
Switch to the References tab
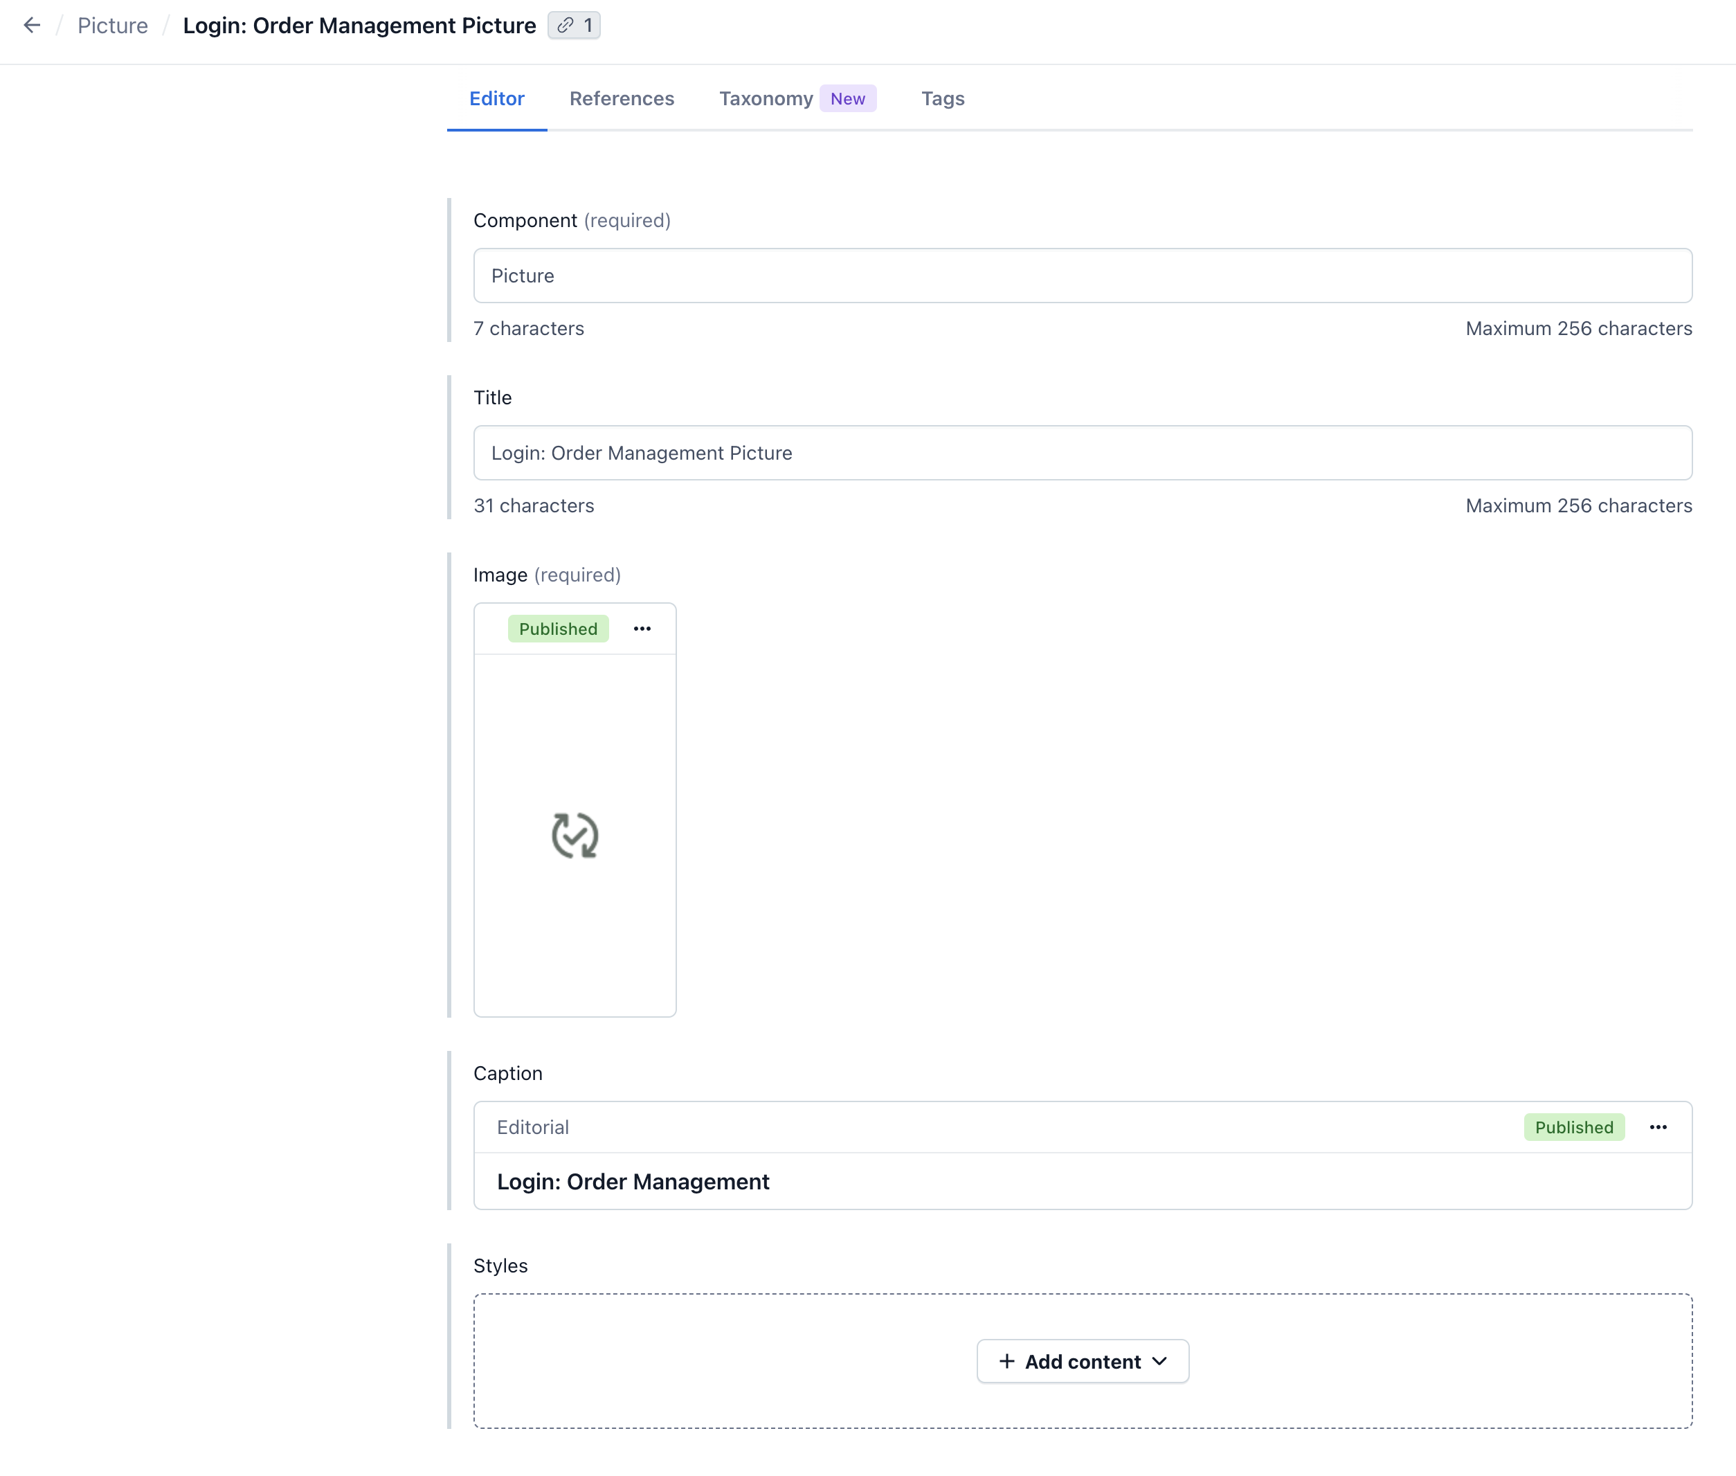(x=622, y=99)
